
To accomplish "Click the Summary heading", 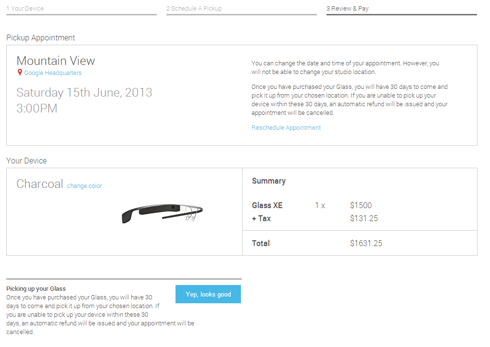I will point(269,181).
